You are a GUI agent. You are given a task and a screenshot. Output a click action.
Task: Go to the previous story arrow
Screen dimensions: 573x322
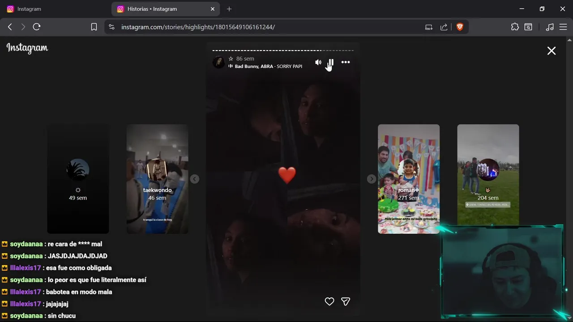click(x=194, y=179)
